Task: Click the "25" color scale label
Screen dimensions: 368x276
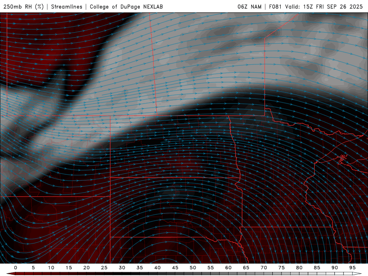Action: click(x=104, y=268)
